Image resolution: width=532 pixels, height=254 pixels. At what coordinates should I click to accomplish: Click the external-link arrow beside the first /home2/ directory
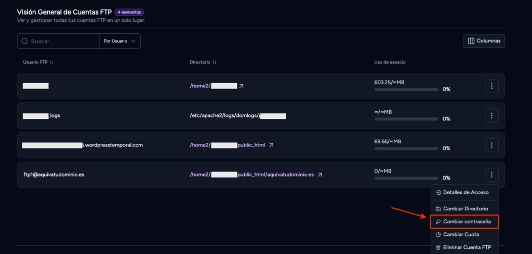coord(241,86)
